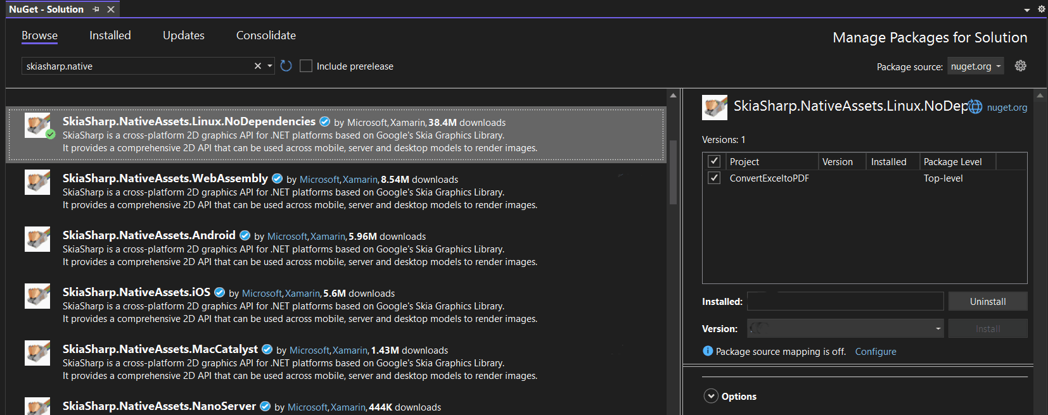Switch to the Browse tab
The width and height of the screenshot is (1048, 415).
pyautogui.click(x=39, y=35)
